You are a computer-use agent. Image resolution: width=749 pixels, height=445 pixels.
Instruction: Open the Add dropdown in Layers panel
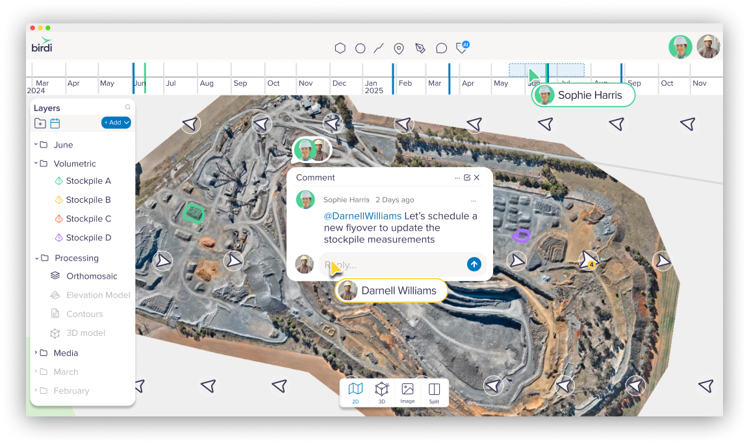[x=116, y=122]
